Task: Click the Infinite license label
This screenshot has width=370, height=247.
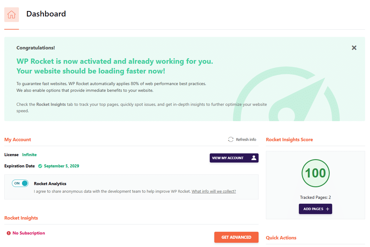Action: 29,155
